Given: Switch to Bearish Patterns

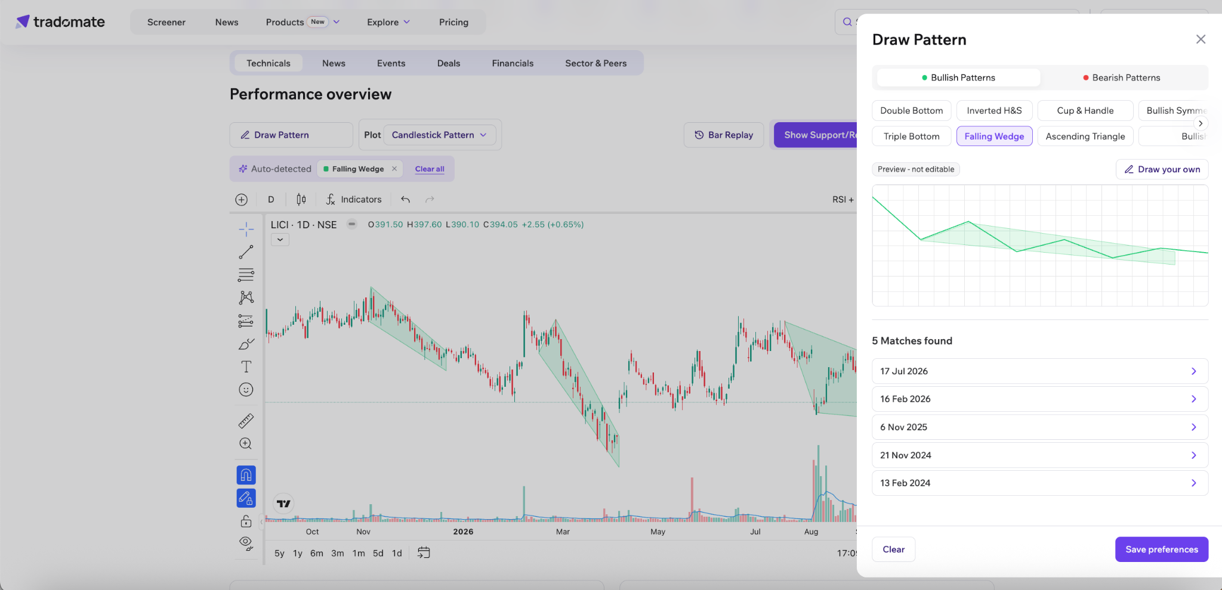Looking at the screenshot, I should click(x=1122, y=77).
